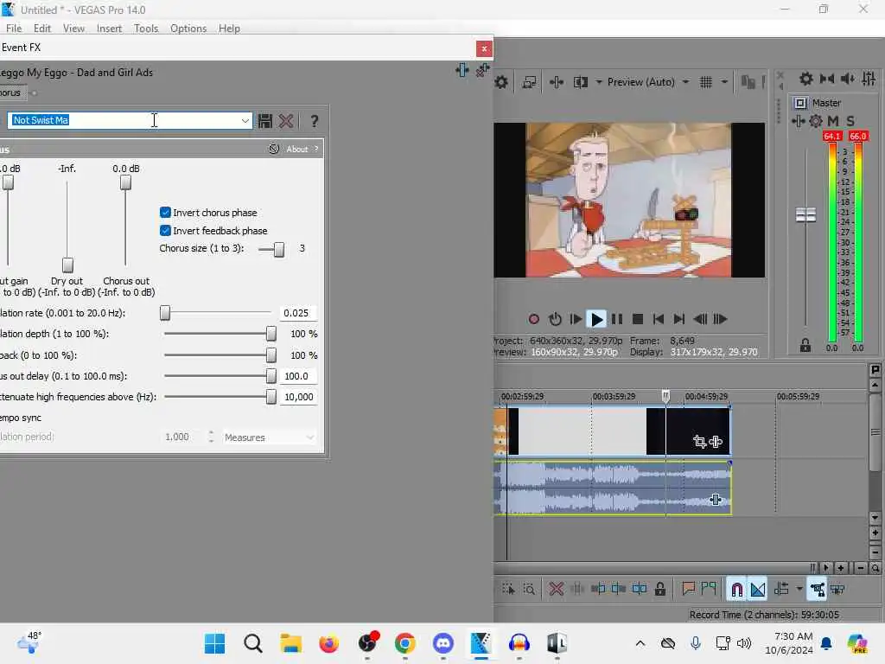Uncheck Invert chorus phase
Image resolution: width=885 pixels, height=664 pixels.
[x=165, y=213]
